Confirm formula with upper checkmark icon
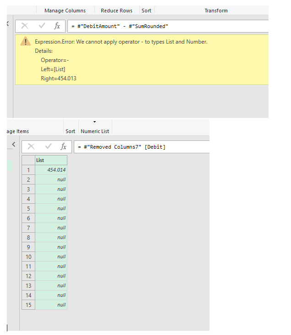This screenshot has width=291, height=335. (x=42, y=26)
